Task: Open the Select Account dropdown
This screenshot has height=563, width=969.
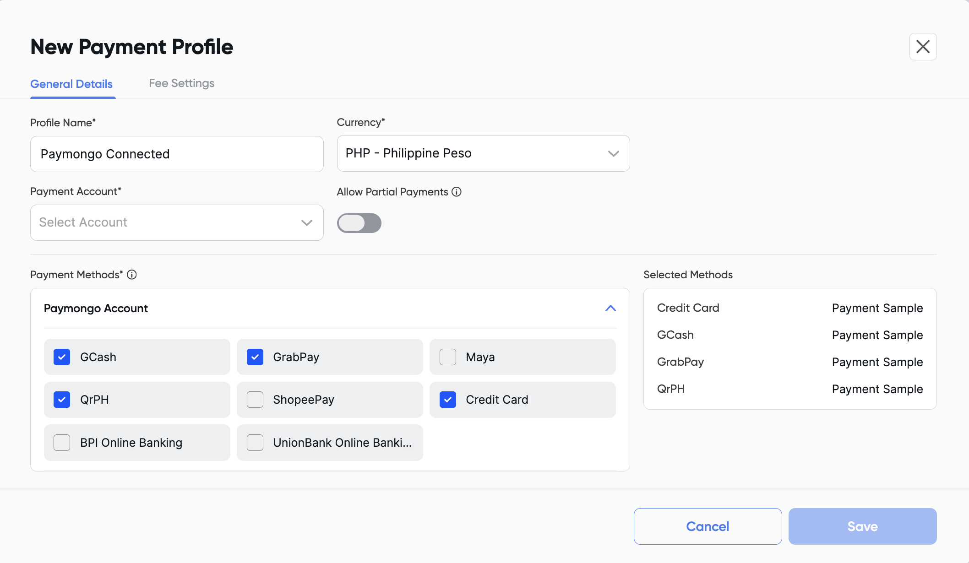Action: click(x=177, y=222)
